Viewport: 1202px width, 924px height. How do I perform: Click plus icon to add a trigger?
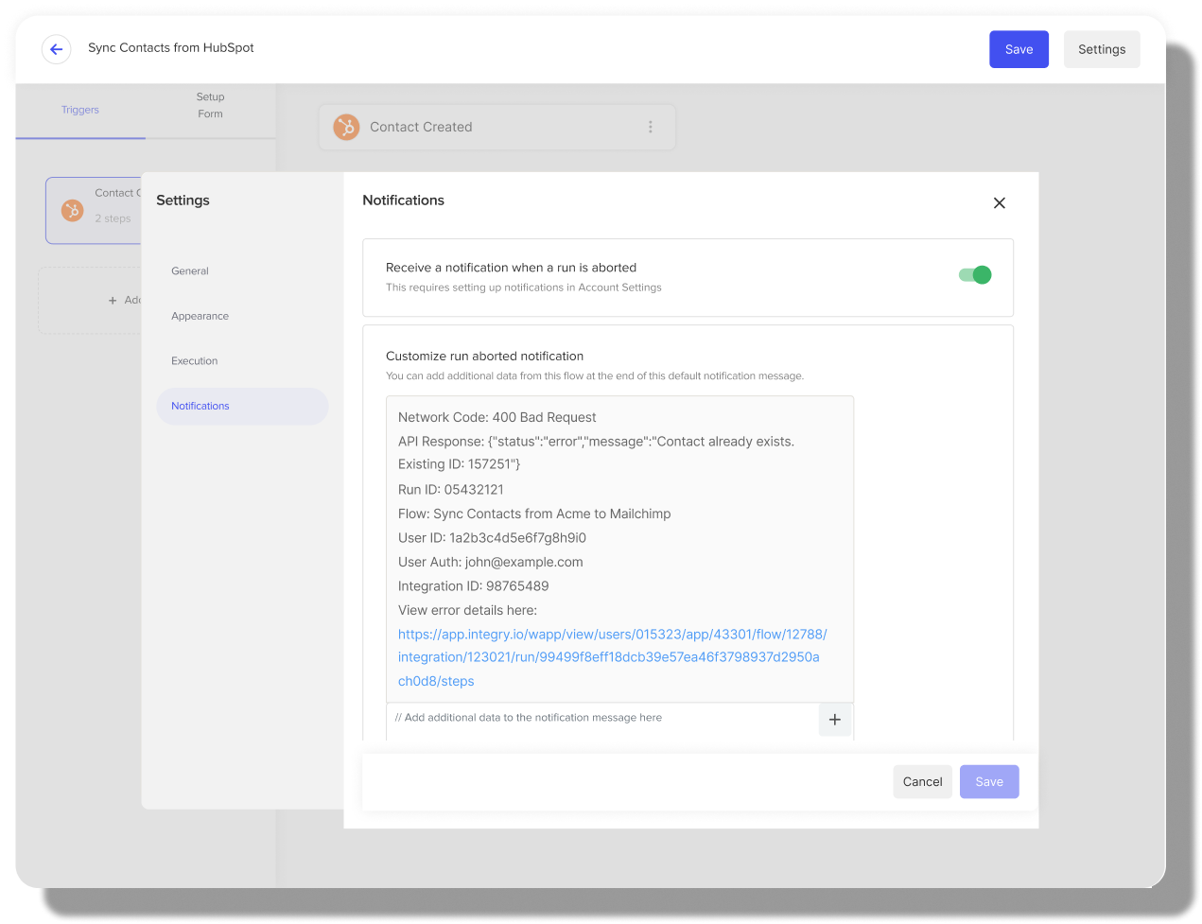coord(113,300)
